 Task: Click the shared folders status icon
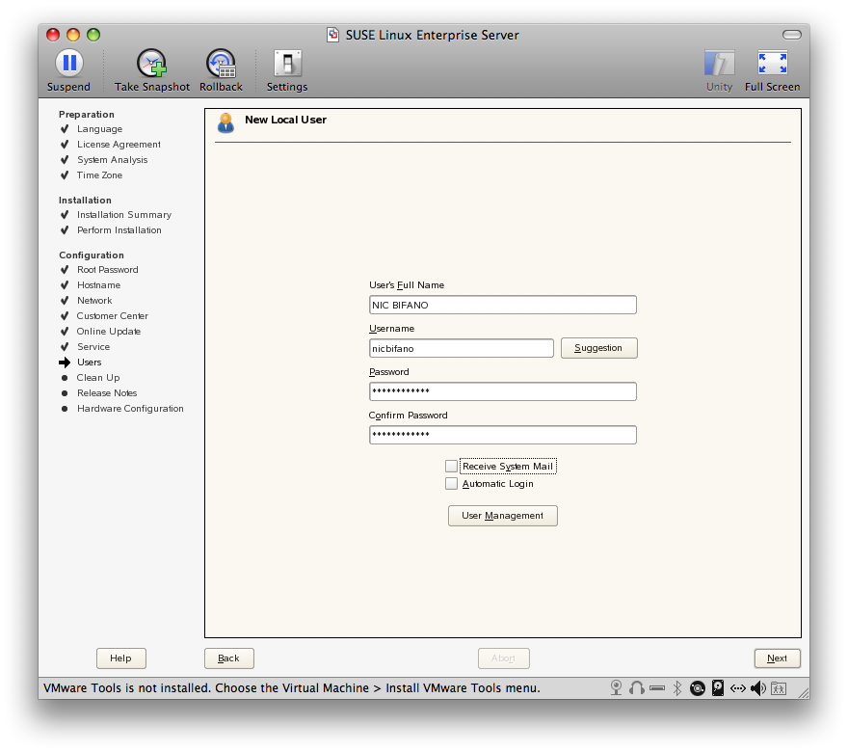[779, 688]
